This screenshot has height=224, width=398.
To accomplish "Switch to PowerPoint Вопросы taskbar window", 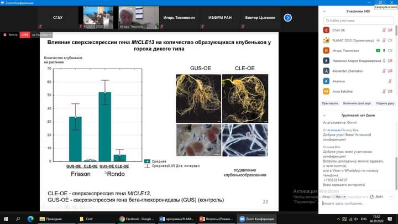I will (217, 219).
